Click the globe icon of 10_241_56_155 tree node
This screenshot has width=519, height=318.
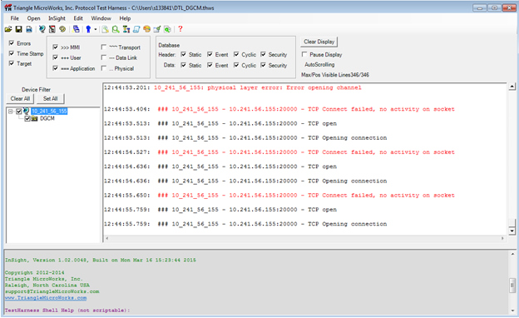(27, 112)
